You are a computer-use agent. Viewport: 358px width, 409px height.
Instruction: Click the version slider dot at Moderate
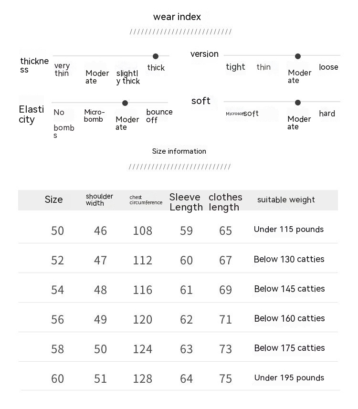tap(298, 56)
